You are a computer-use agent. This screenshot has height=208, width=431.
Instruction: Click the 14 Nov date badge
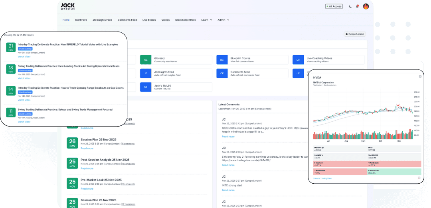[x=11, y=91]
